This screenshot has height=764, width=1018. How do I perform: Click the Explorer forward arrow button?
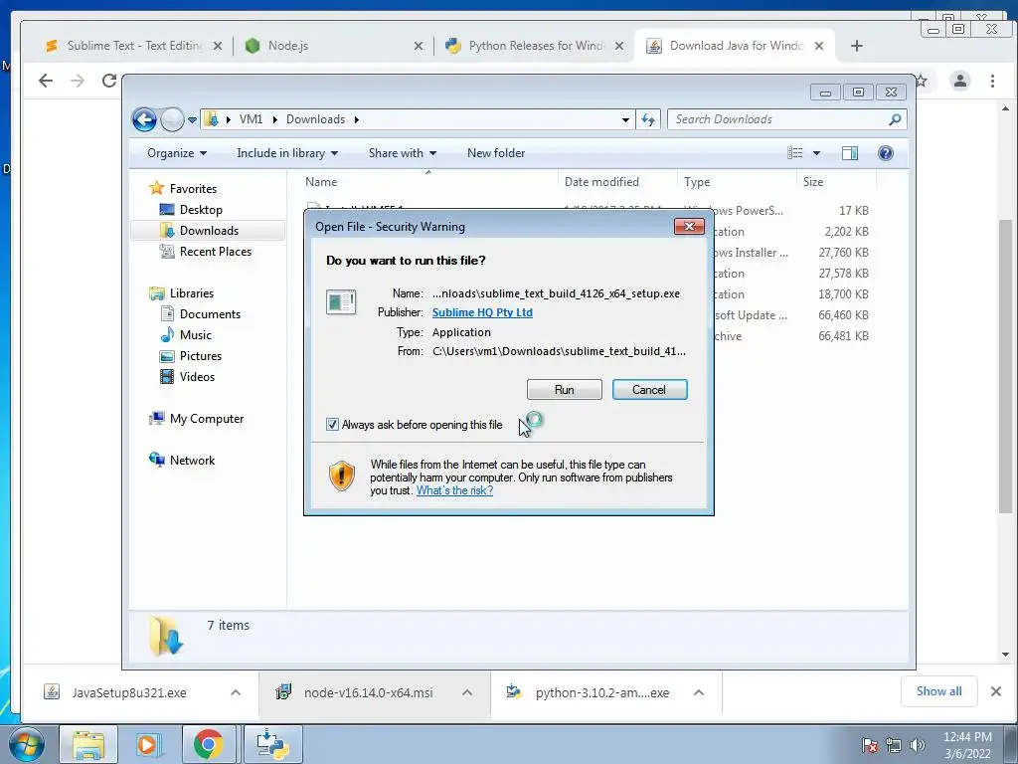point(172,119)
